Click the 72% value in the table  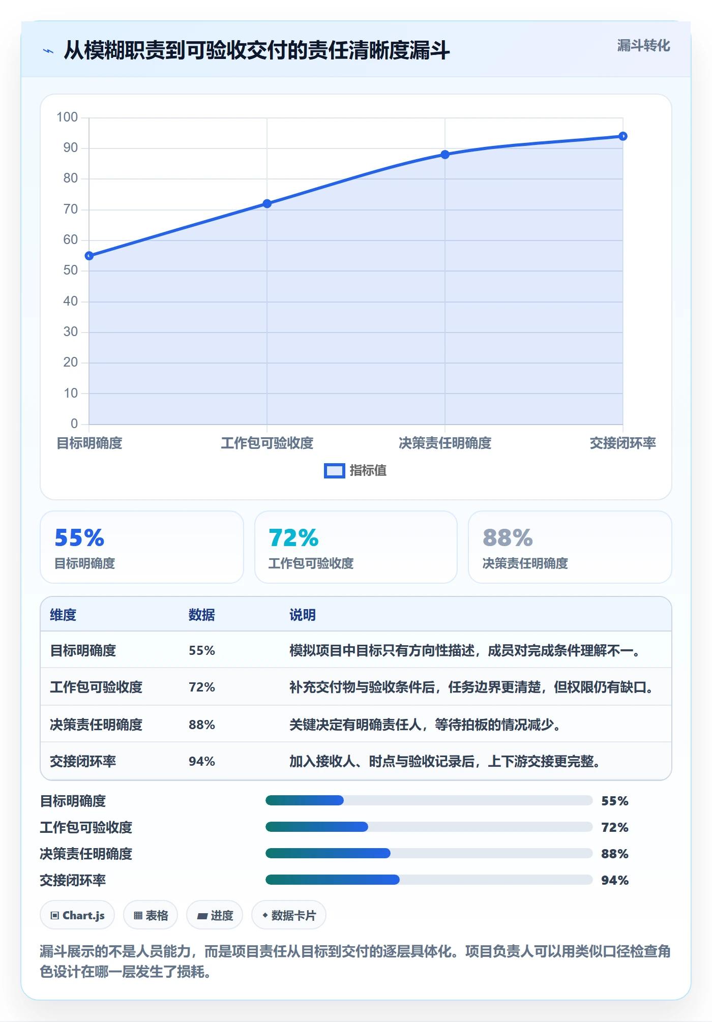point(202,687)
